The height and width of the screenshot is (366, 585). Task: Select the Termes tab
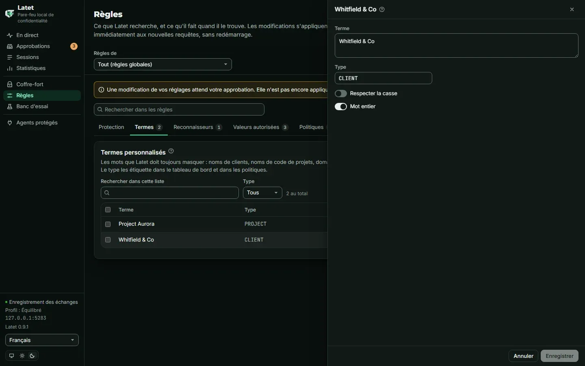149,127
